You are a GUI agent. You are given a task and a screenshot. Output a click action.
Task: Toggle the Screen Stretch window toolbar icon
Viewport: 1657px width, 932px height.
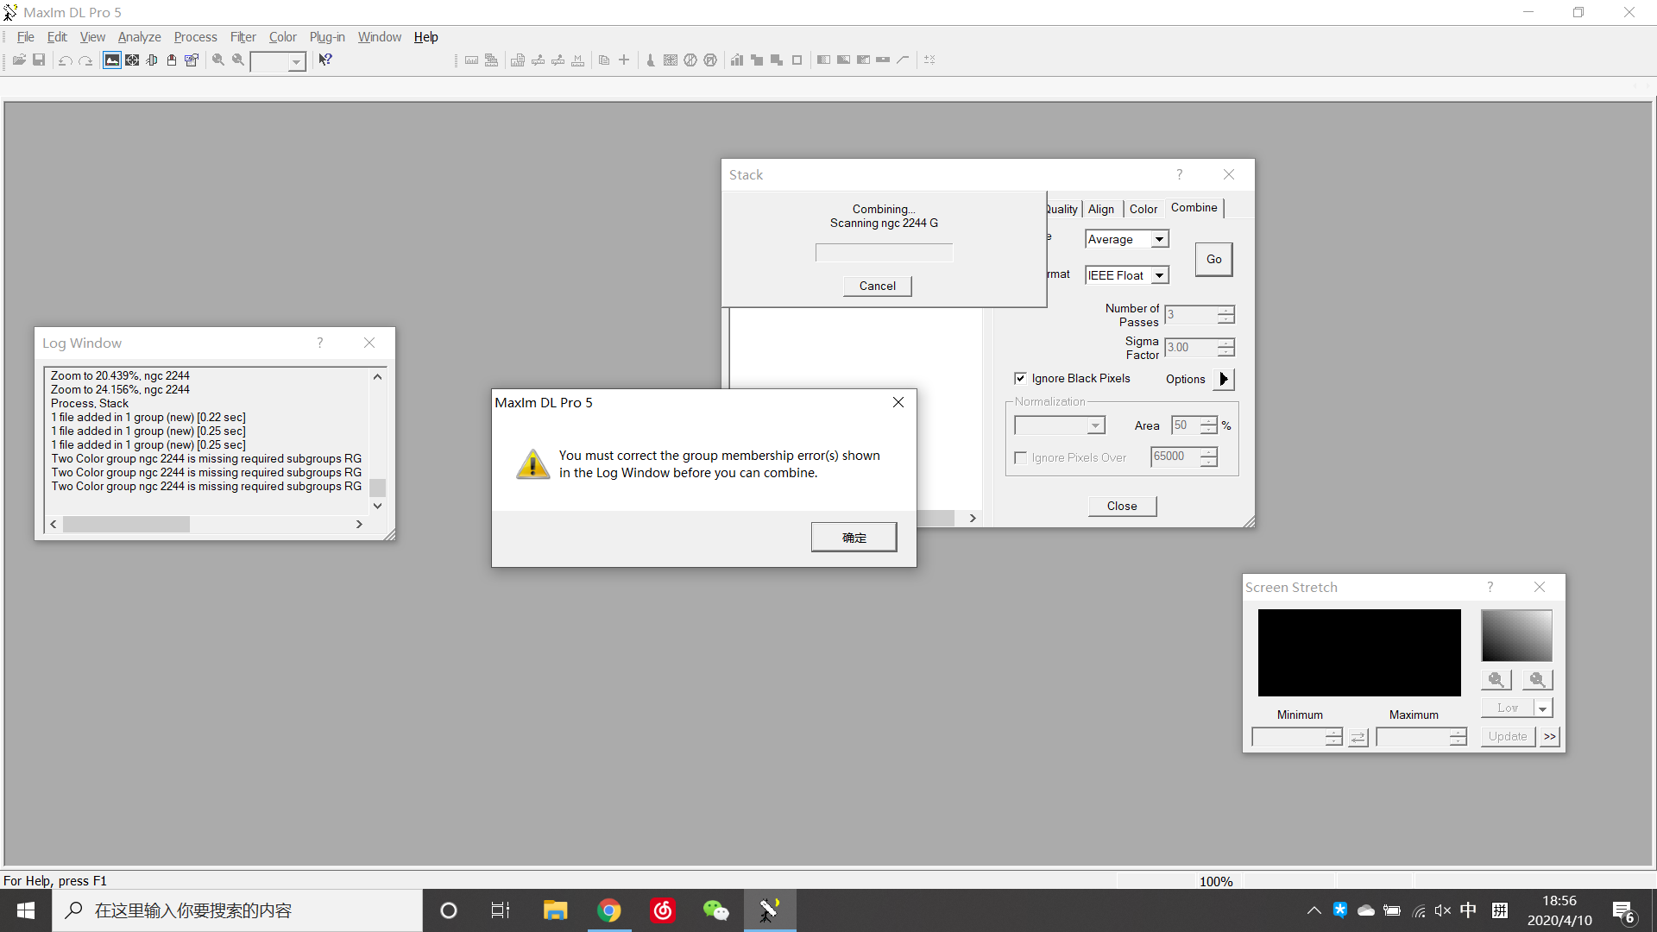coord(112,60)
